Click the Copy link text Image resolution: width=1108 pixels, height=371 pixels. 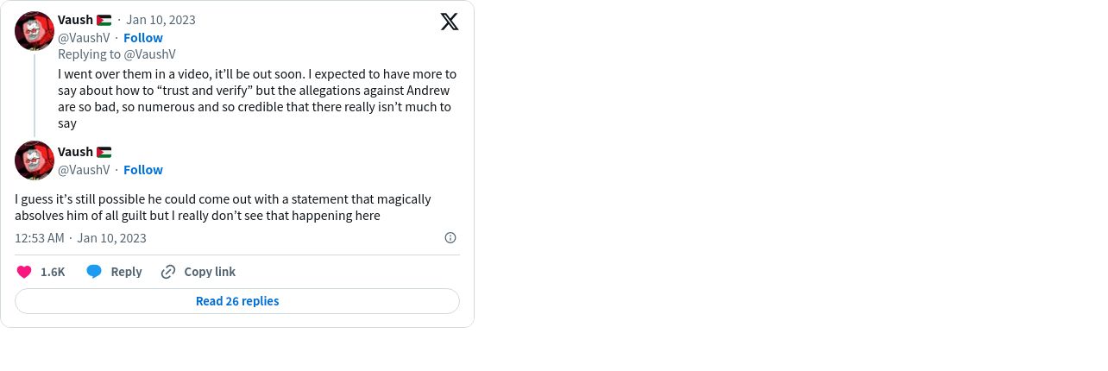[210, 272]
